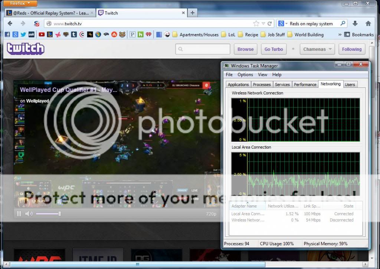Open the Downloads arrow in Firefox toolbar
The height and width of the screenshot is (269, 380).
[x=355, y=24]
